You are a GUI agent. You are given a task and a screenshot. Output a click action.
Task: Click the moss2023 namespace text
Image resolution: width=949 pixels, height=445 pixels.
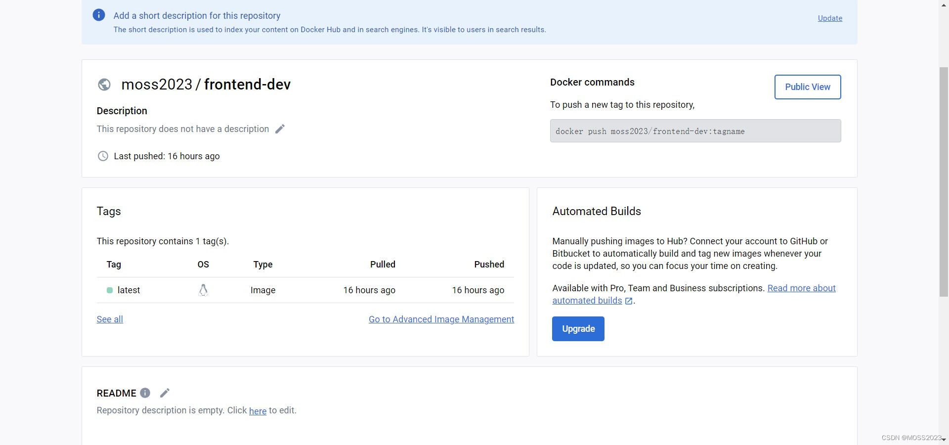tap(157, 85)
